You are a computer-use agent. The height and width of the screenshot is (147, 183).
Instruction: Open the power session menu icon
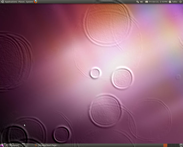180,2
